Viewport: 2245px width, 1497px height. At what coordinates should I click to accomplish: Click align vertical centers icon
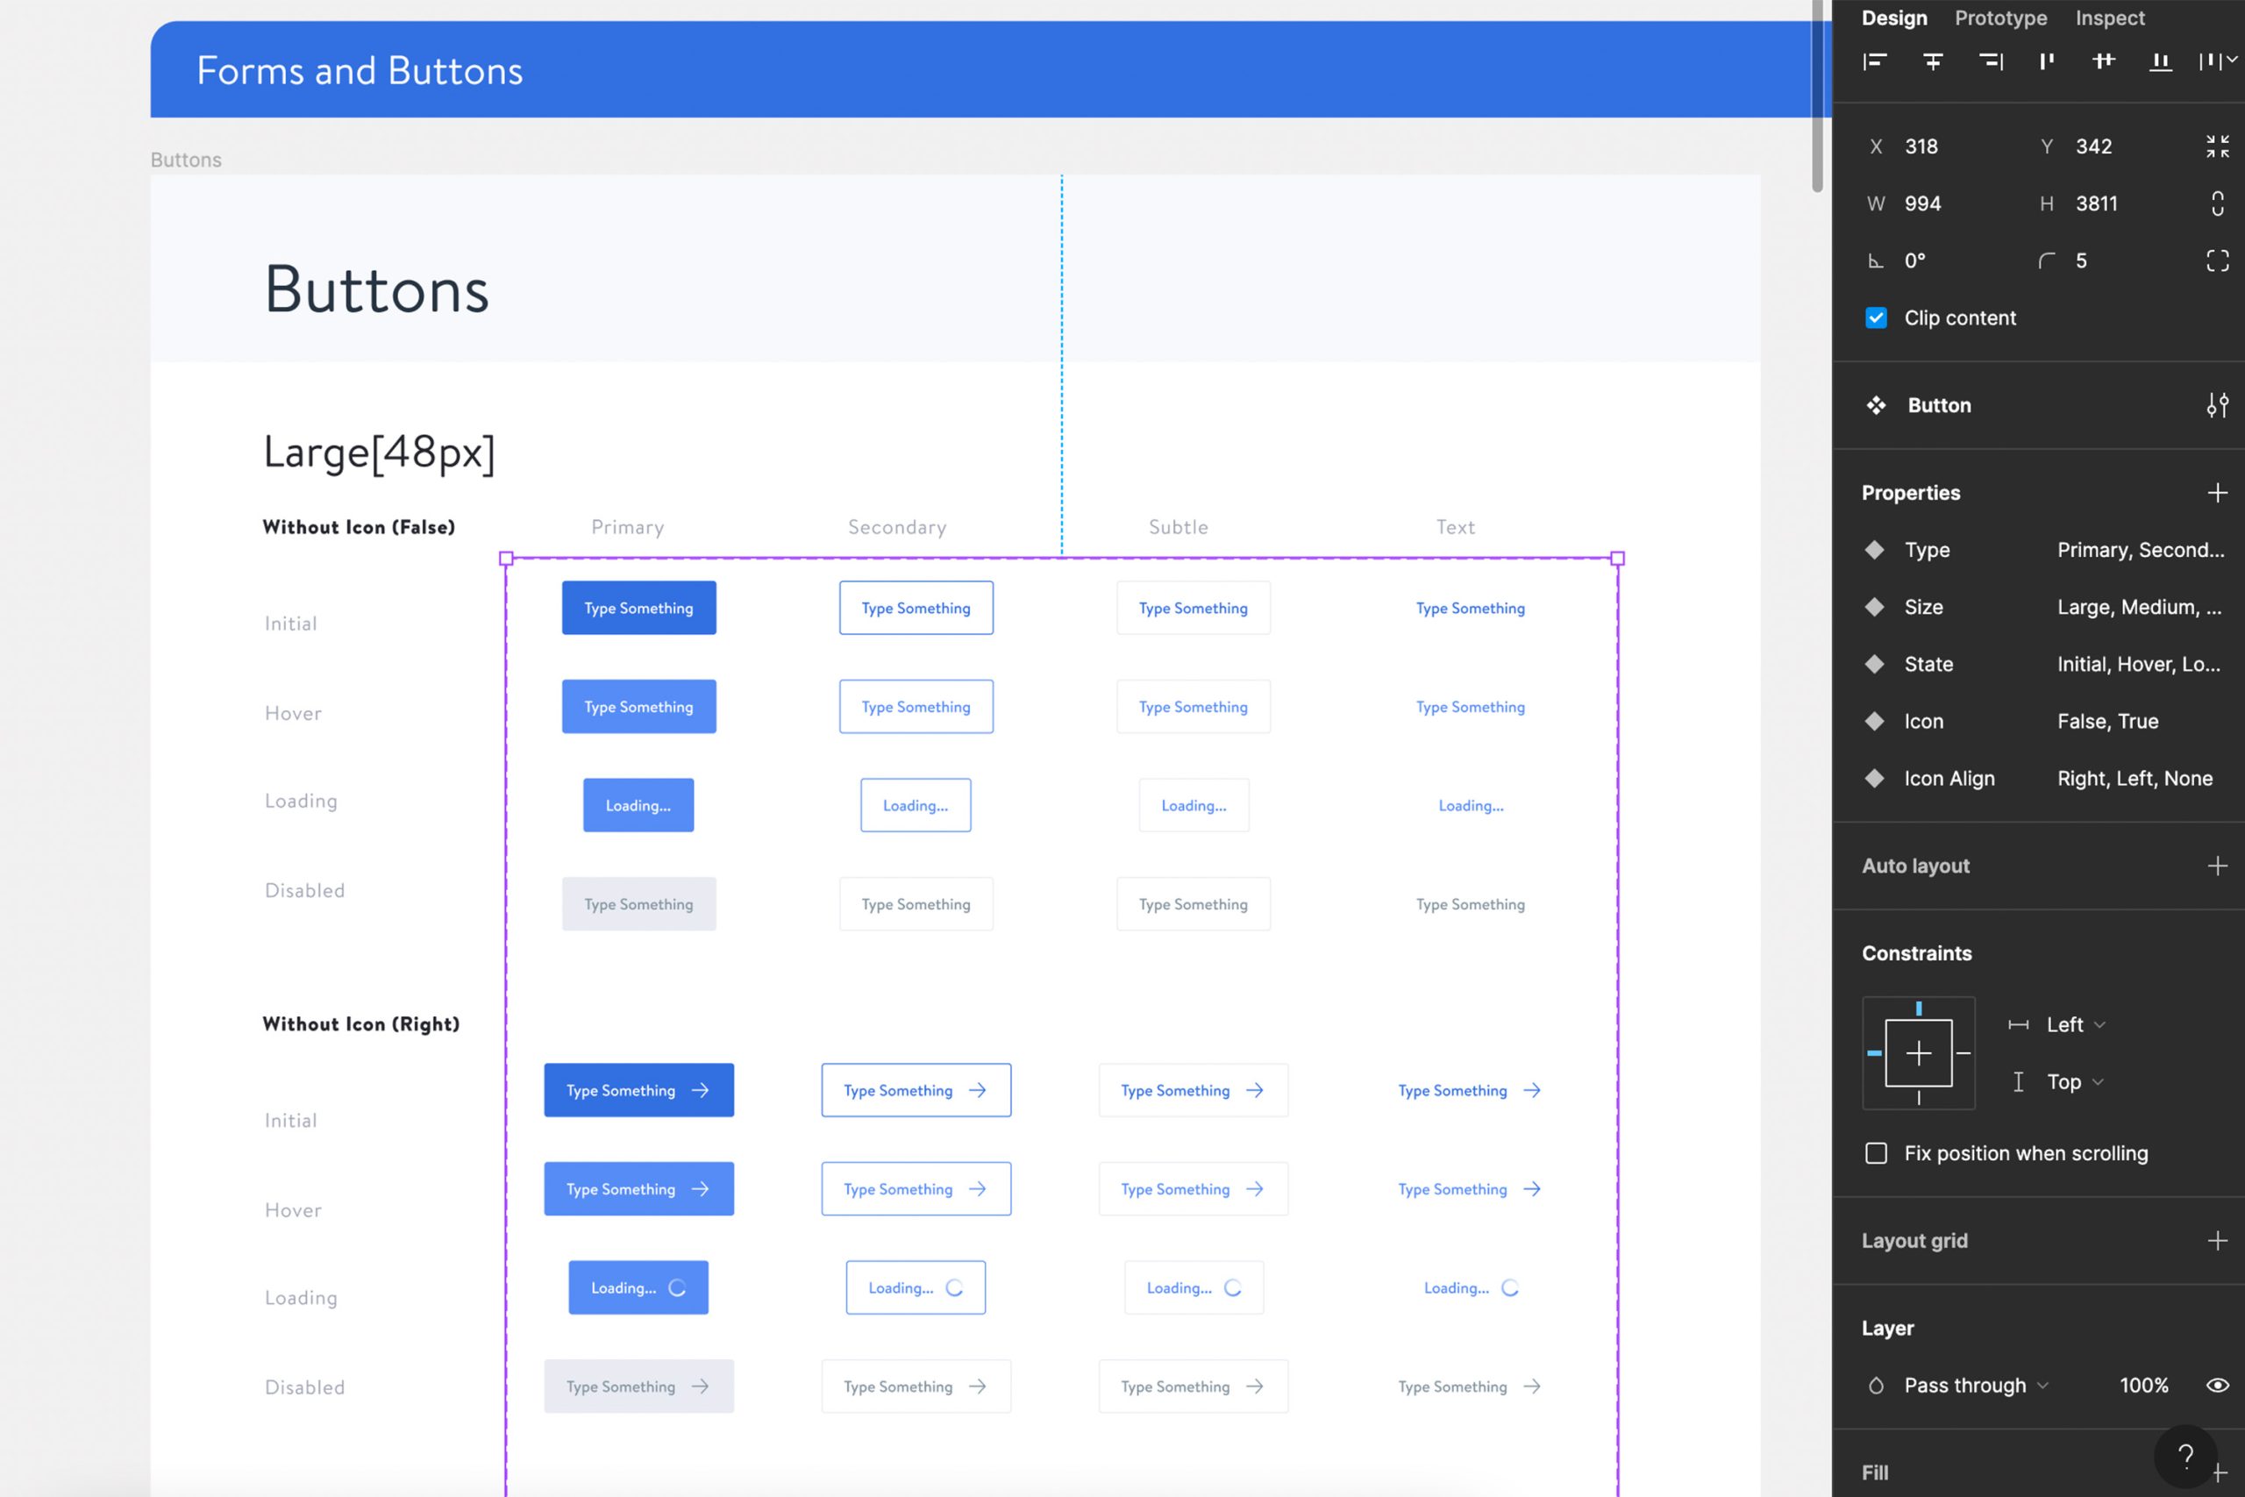pyautogui.click(x=2103, y=61)
